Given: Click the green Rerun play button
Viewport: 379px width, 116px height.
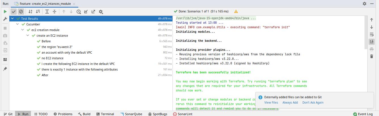Looking at the screenshot, I should (5, 12).
